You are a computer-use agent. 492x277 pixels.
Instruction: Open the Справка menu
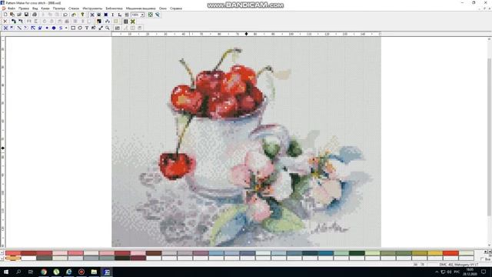coord(176,8)
